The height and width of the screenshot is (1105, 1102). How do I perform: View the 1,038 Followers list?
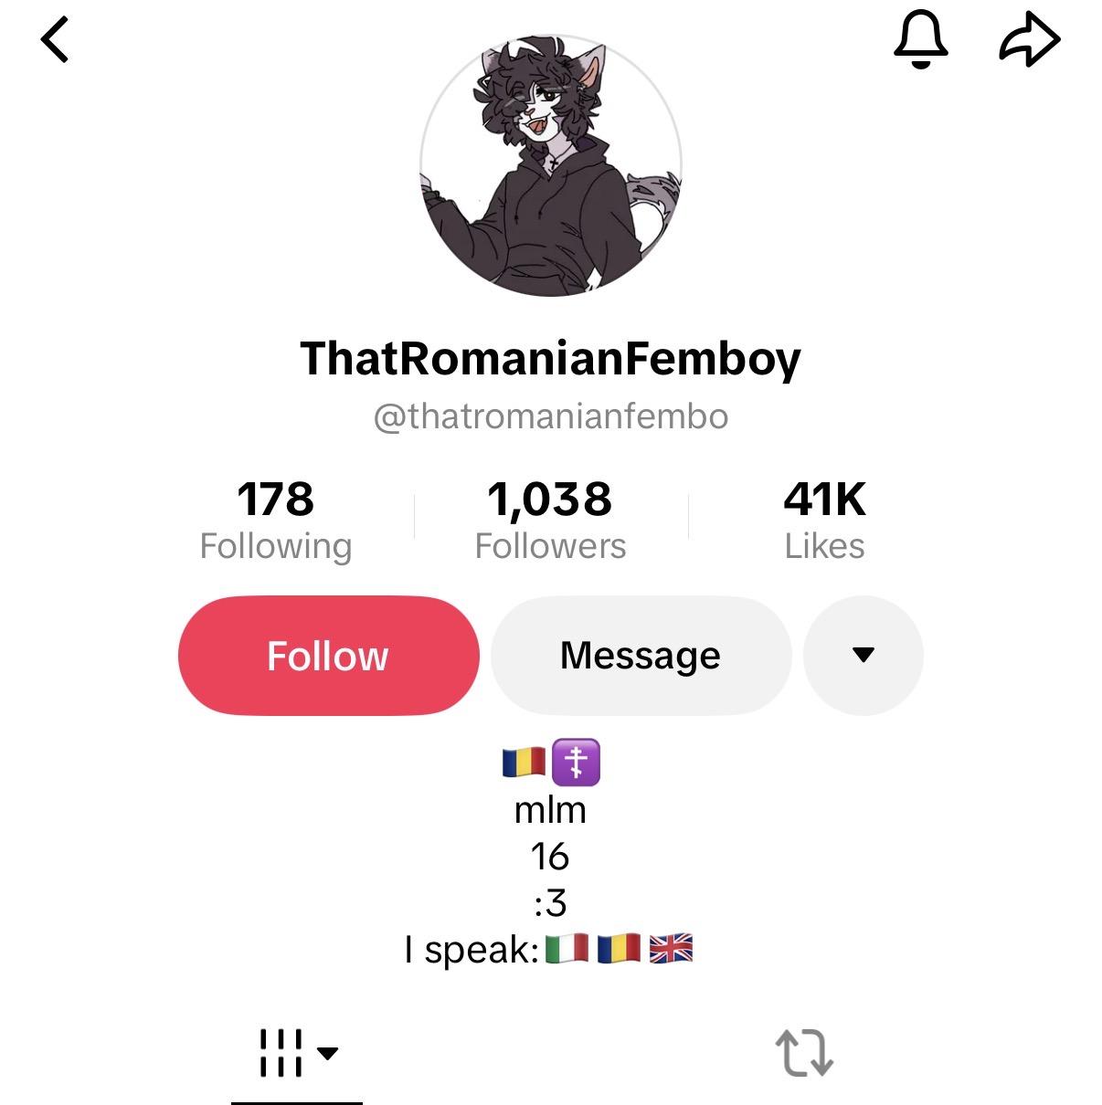pyautogui.click(x=550, y=521)
